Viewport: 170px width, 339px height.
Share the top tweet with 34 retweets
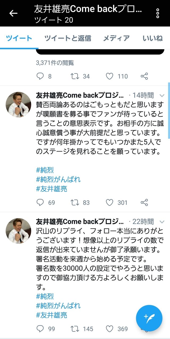pos(144,76)
